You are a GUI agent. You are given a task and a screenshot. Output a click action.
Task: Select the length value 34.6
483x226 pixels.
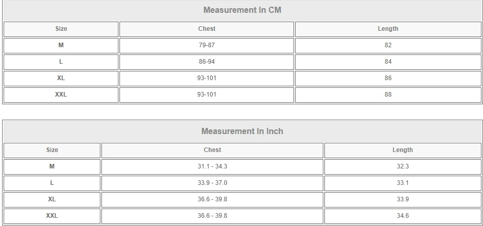[x=403, y=216]
